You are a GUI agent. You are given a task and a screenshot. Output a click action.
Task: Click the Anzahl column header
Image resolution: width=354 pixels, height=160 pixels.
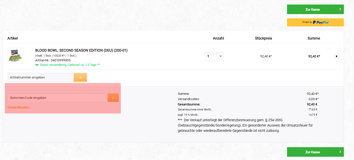[218, 38]
